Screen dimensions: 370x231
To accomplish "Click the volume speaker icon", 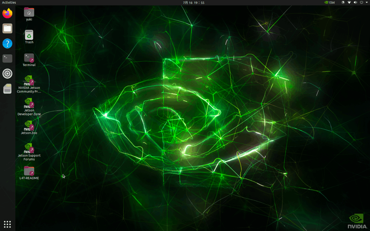I will pos(355,2).
